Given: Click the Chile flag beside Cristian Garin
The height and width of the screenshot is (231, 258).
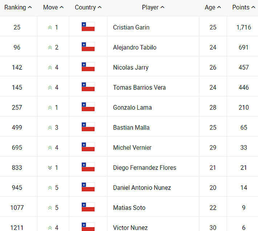Looking at the screenshot, I should point(88,27).
